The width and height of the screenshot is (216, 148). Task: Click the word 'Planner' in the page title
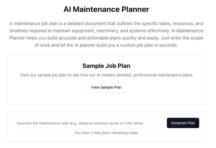[x=135, y=9]
